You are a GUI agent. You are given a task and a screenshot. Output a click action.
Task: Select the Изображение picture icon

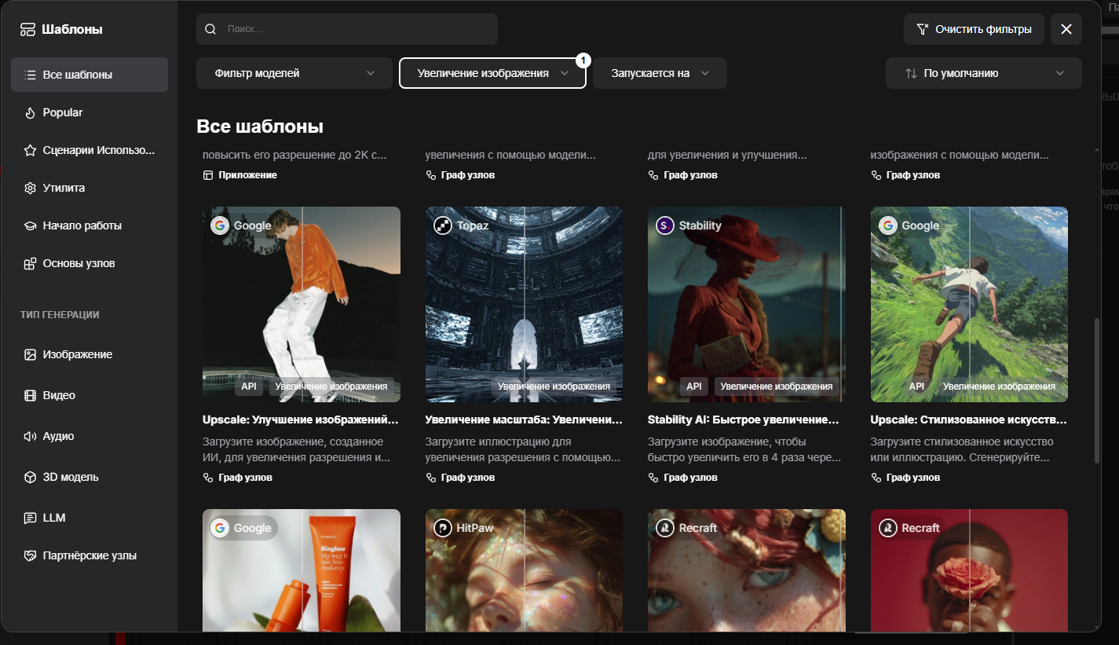click(x=30, y=354)
